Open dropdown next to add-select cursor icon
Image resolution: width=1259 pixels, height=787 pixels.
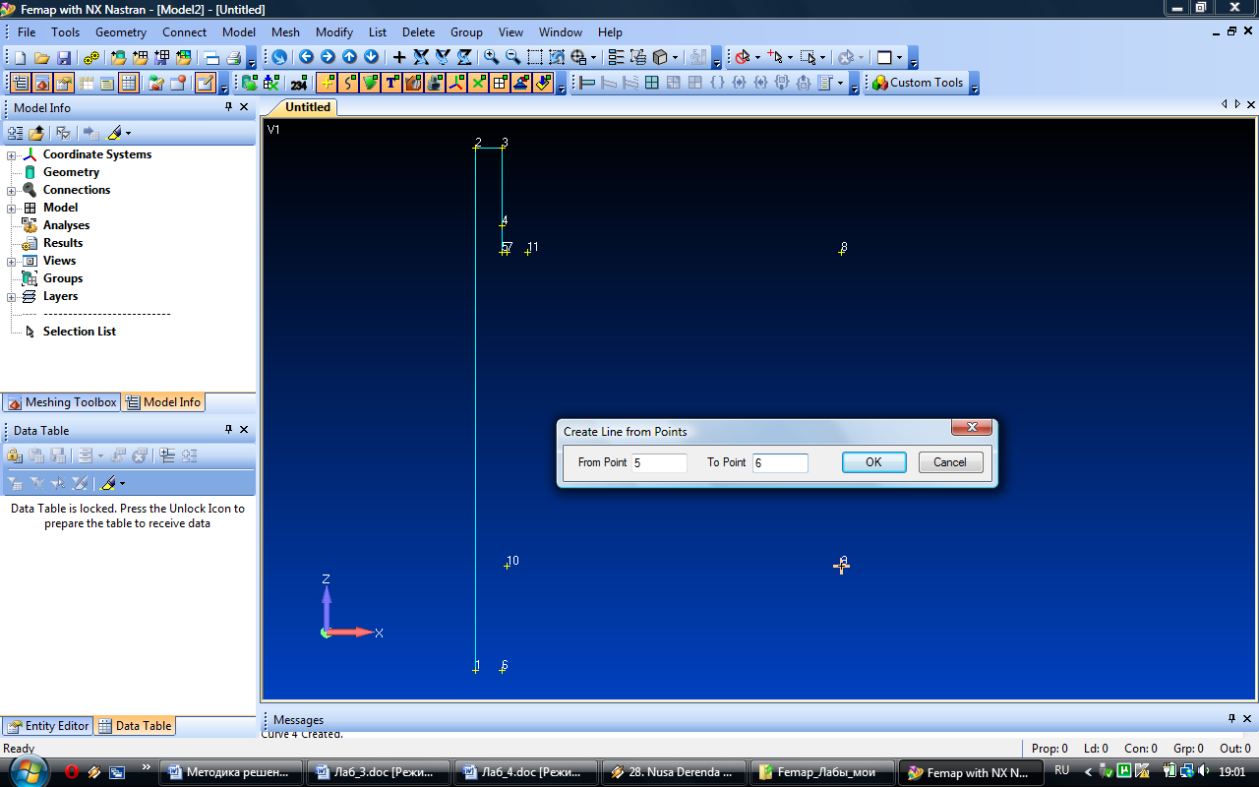tap(791, 58)
